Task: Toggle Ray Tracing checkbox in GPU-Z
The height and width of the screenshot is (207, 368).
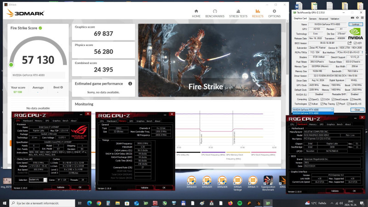Action: (x=322, y=104)
